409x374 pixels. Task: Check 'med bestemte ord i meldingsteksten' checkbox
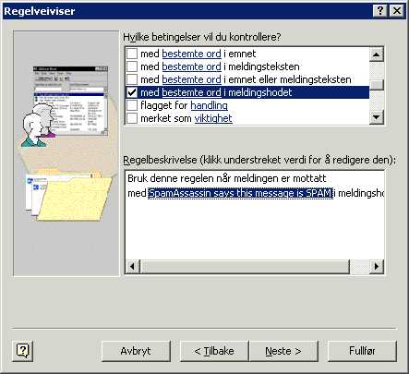pos(132,66)
